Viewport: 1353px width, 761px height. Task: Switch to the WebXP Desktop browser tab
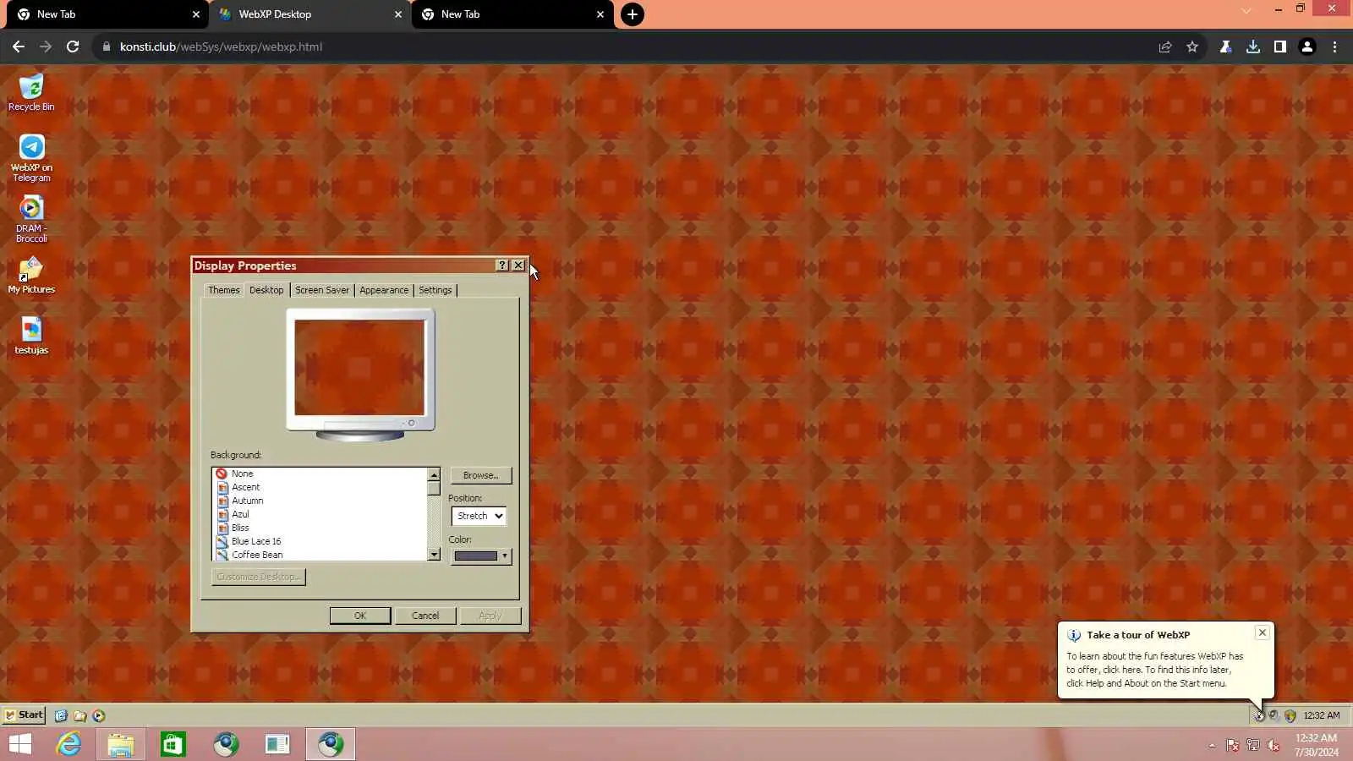(309, 14)
